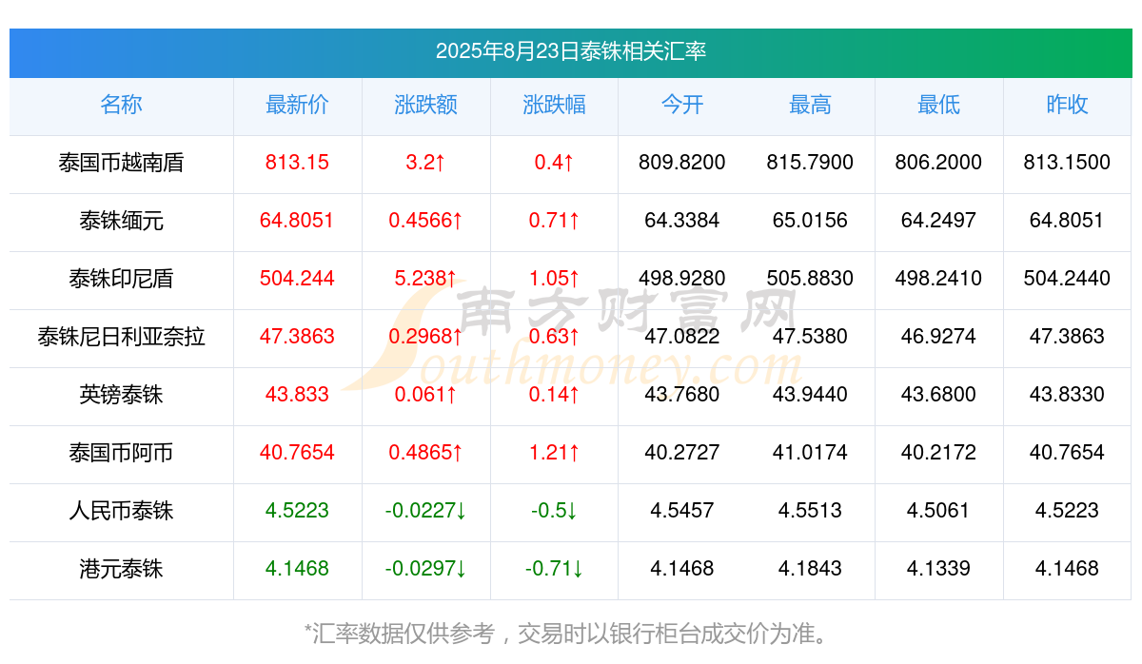
Task: Select low value 40.2172
Action: click(938, 453)
